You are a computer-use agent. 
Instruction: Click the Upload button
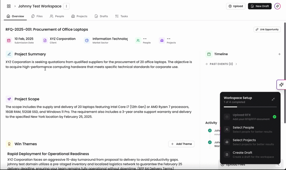(236, 6)
